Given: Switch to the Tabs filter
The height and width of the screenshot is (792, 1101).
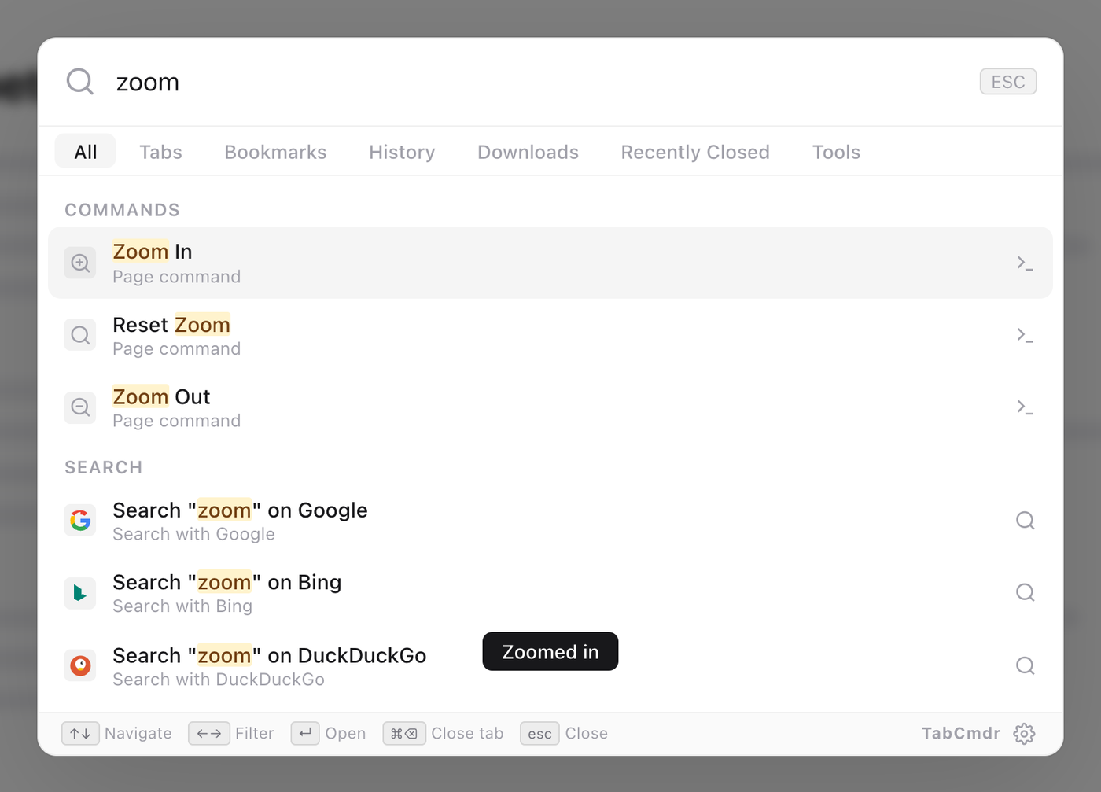Looking at the screenshot, I should (x=160, y=152).
